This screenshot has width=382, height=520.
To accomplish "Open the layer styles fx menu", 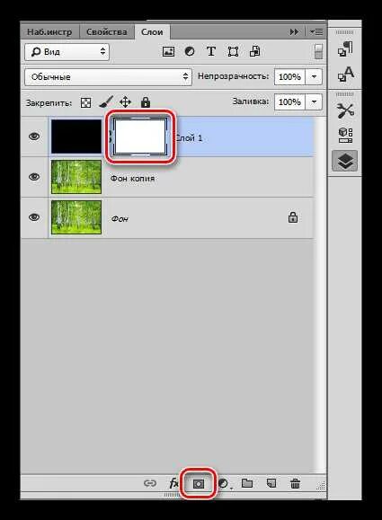I will point(173,483).
